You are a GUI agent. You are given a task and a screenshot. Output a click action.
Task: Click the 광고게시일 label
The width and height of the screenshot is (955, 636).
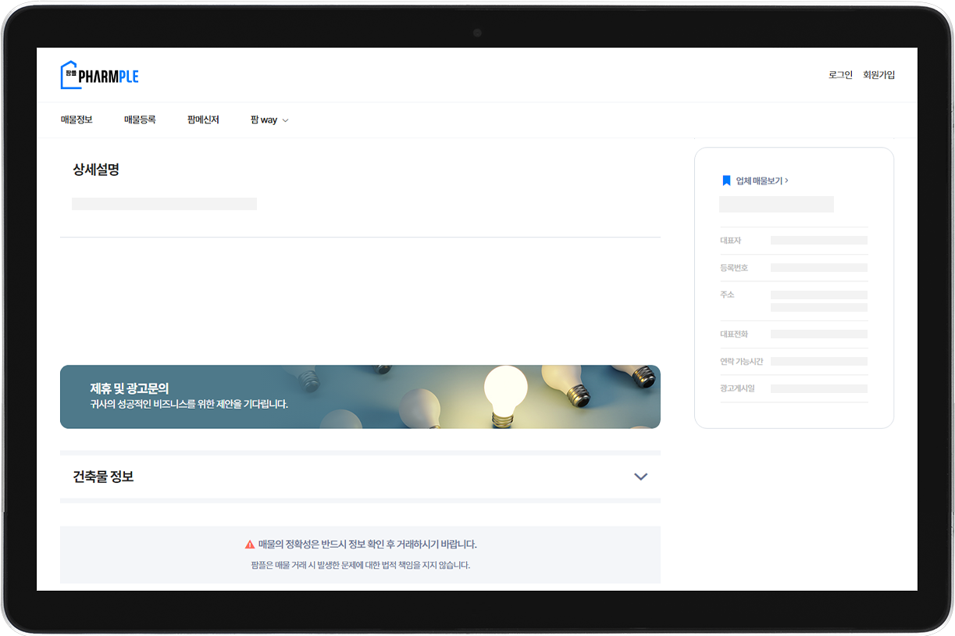(737, 388)
